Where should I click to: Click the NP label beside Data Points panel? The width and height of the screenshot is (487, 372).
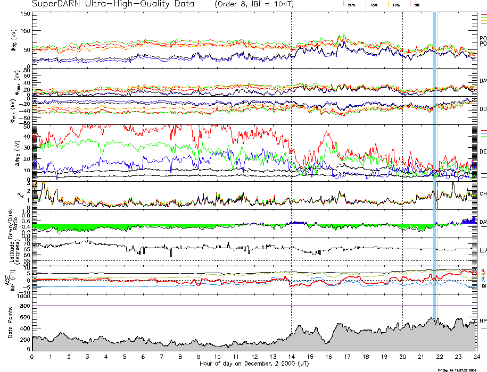pos(483,321)
